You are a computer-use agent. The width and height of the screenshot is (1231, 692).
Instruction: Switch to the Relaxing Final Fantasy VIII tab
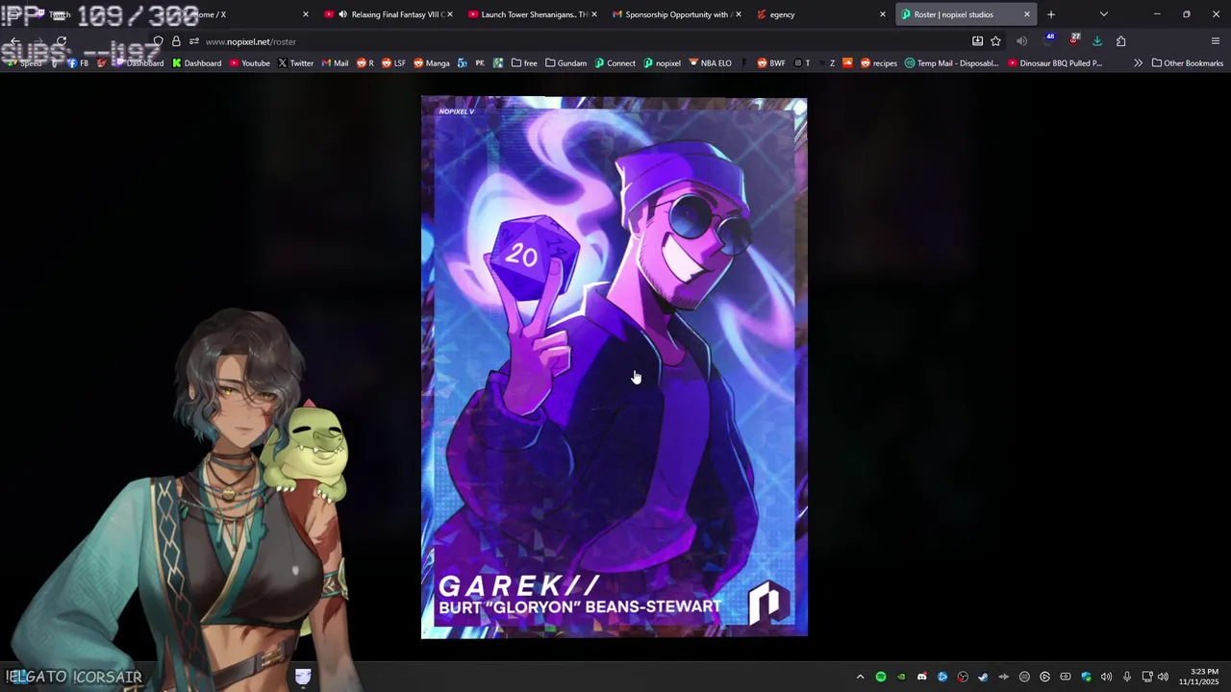click(388, 14)
